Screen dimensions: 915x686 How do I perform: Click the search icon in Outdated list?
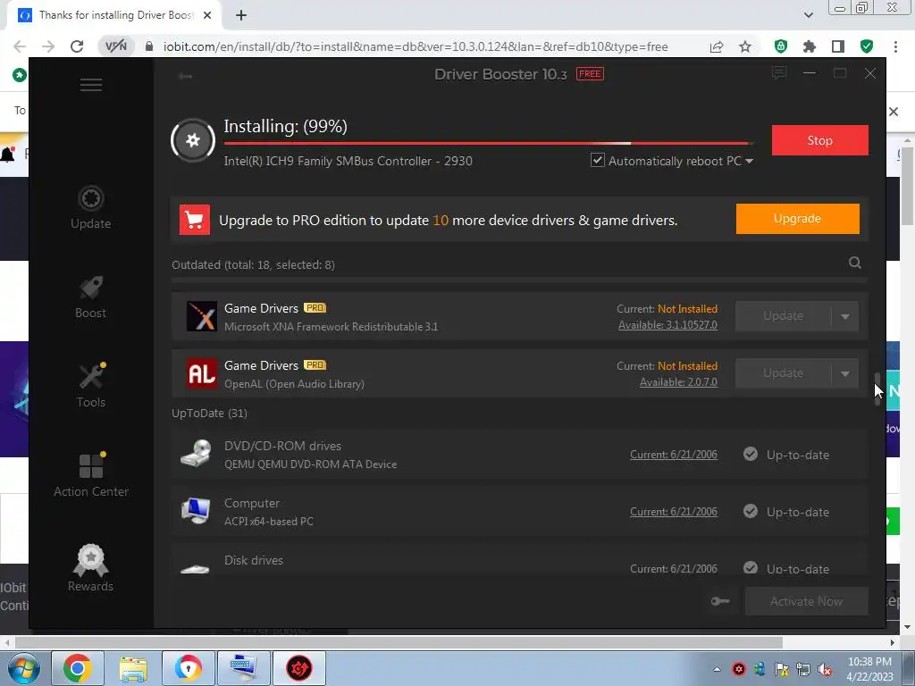(x=855, y=263)
